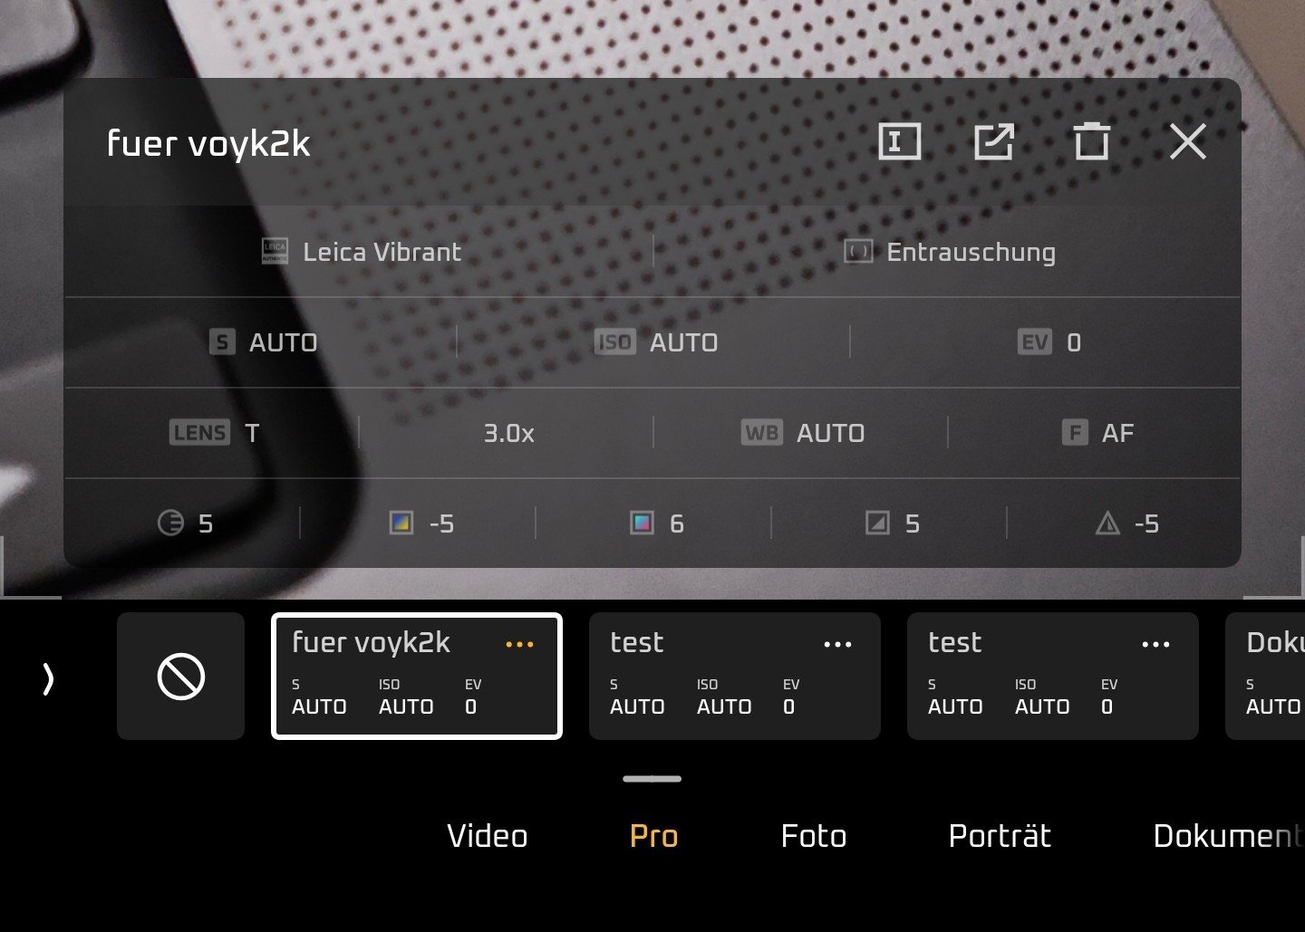Select the no-preset circle-slash icon

(x=181, y=677)
